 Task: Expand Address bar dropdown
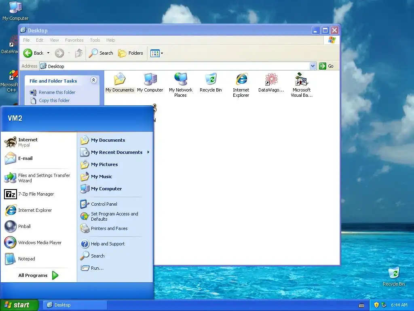tap(313, 66)
